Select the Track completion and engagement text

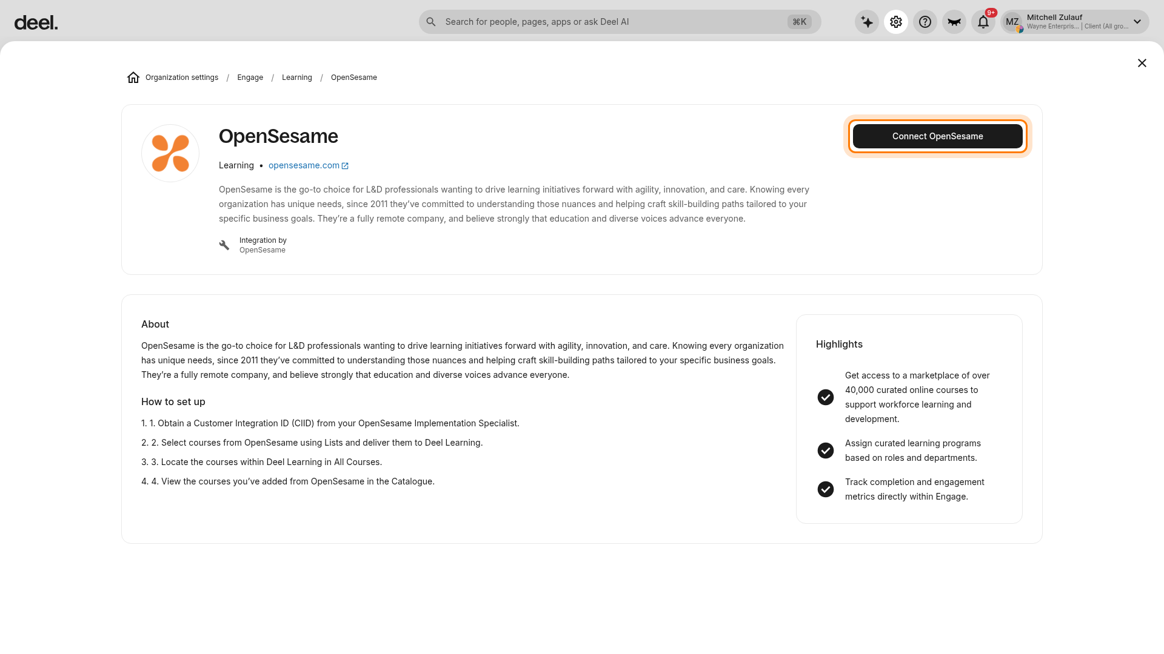915,489
